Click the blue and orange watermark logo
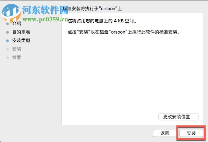Viewport: 208px width, 142px height. [11, 13]
